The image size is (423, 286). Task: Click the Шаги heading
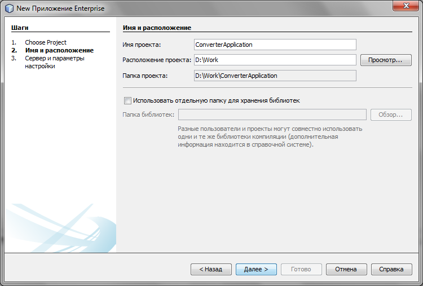20,28
